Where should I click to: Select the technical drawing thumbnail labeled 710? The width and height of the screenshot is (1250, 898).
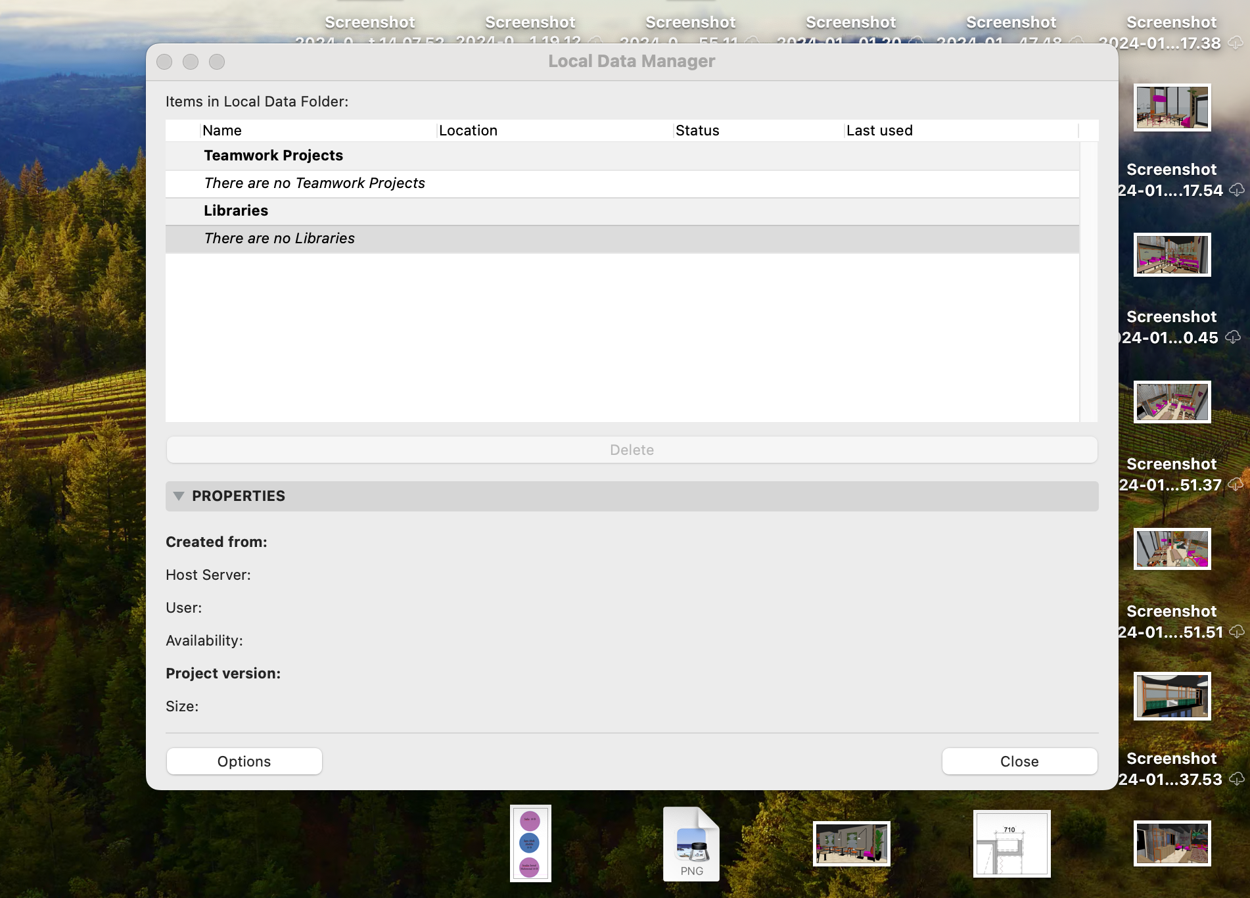coord(1011,843)
